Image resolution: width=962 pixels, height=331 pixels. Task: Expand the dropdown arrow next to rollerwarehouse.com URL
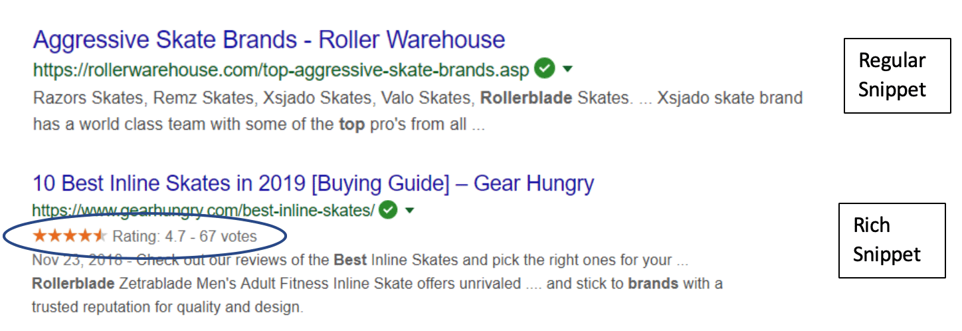pos(568,68)
